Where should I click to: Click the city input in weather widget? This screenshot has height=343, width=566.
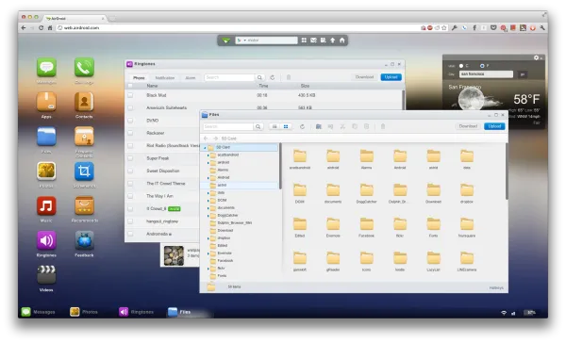click(486, 74)
